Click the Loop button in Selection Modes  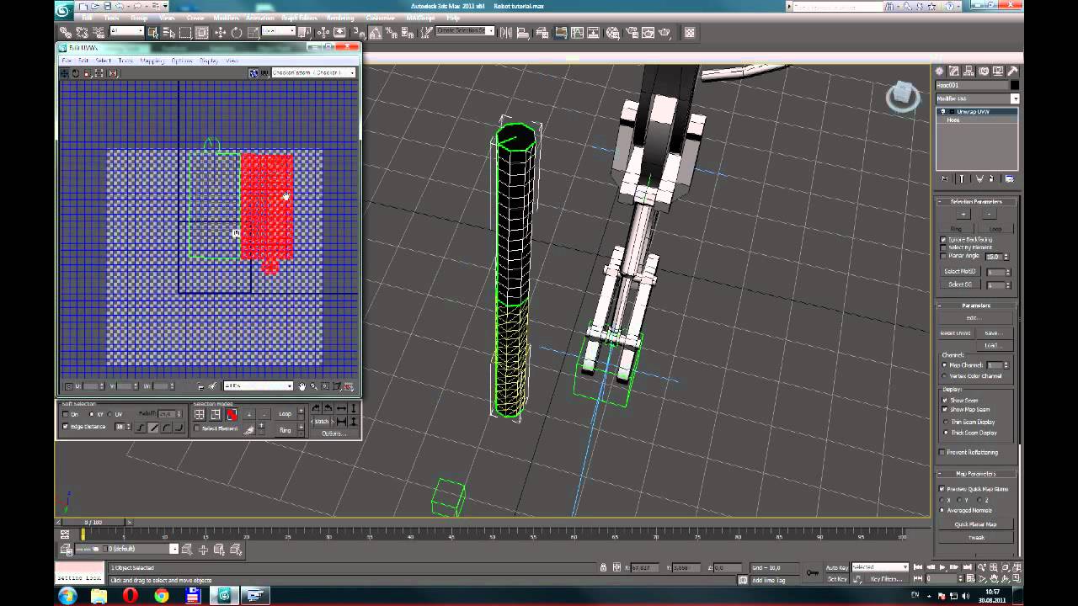click(285, 414)
